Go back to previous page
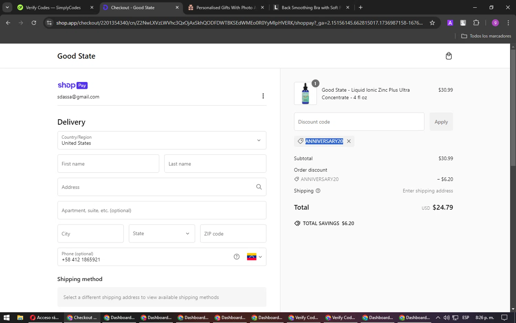The height and width of the screenshot is (323, 516). (8, 23)
